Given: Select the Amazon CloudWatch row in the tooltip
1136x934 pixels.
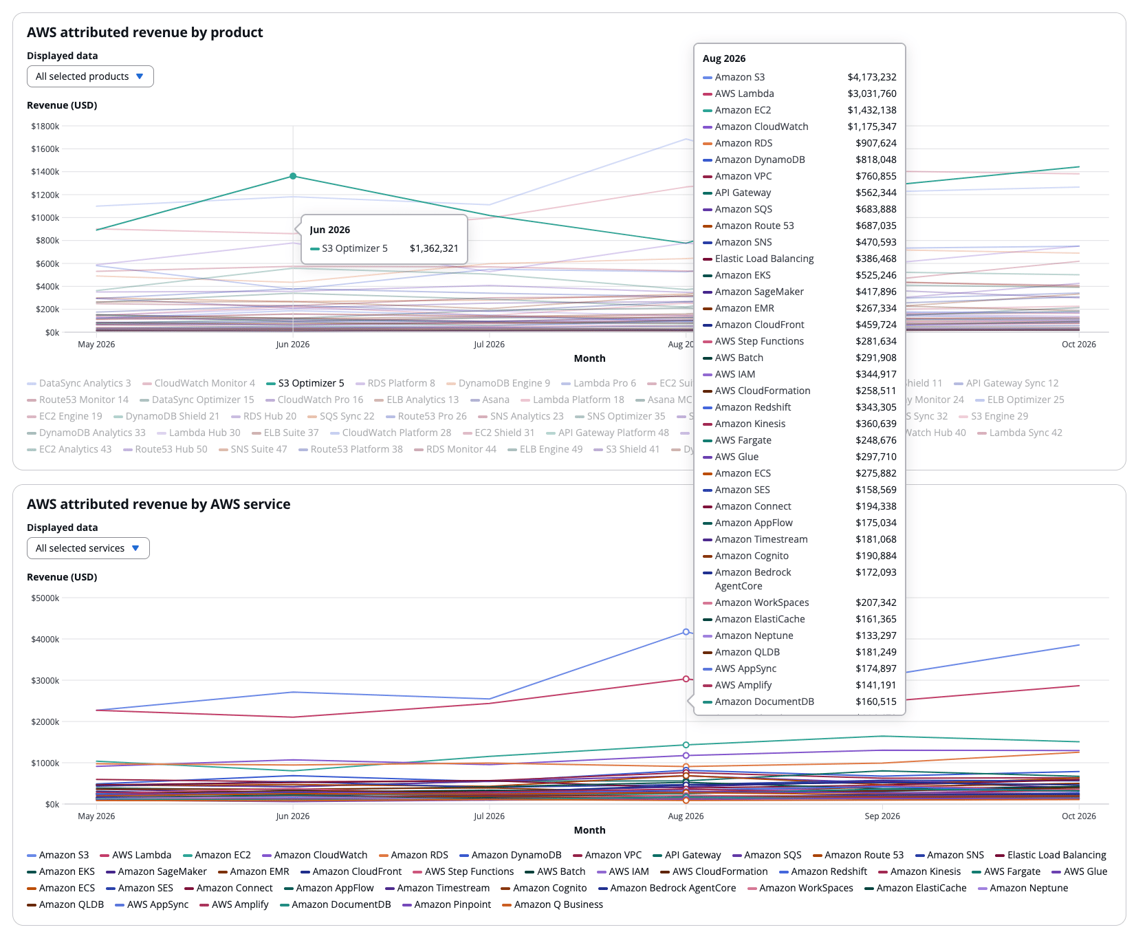Looking at the screenshot, I should (799, 127).
